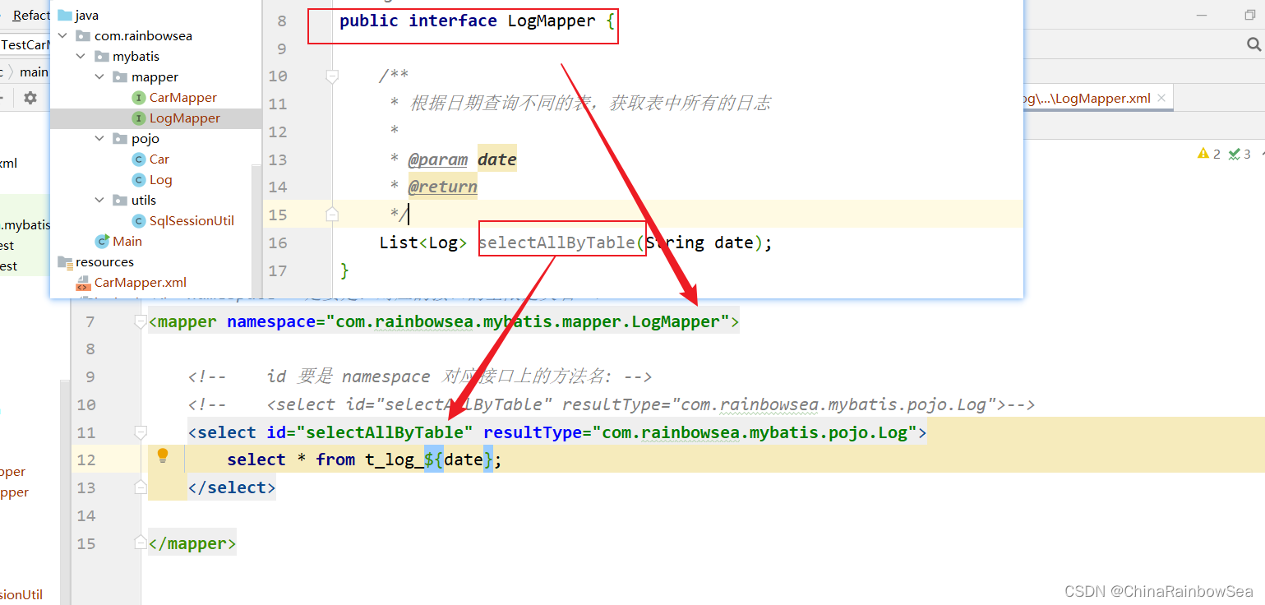
Task: Collapse the com.rainbowsea package
Action: pos(63,35)
